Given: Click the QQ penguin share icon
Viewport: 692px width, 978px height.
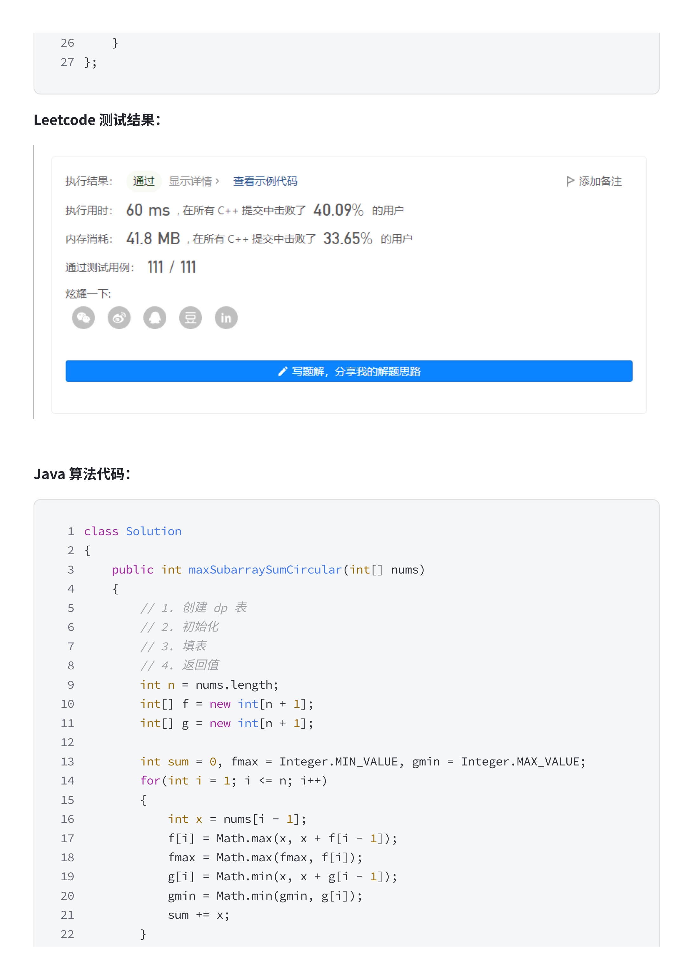Looking at the screenshot, I should pos(155,318).
